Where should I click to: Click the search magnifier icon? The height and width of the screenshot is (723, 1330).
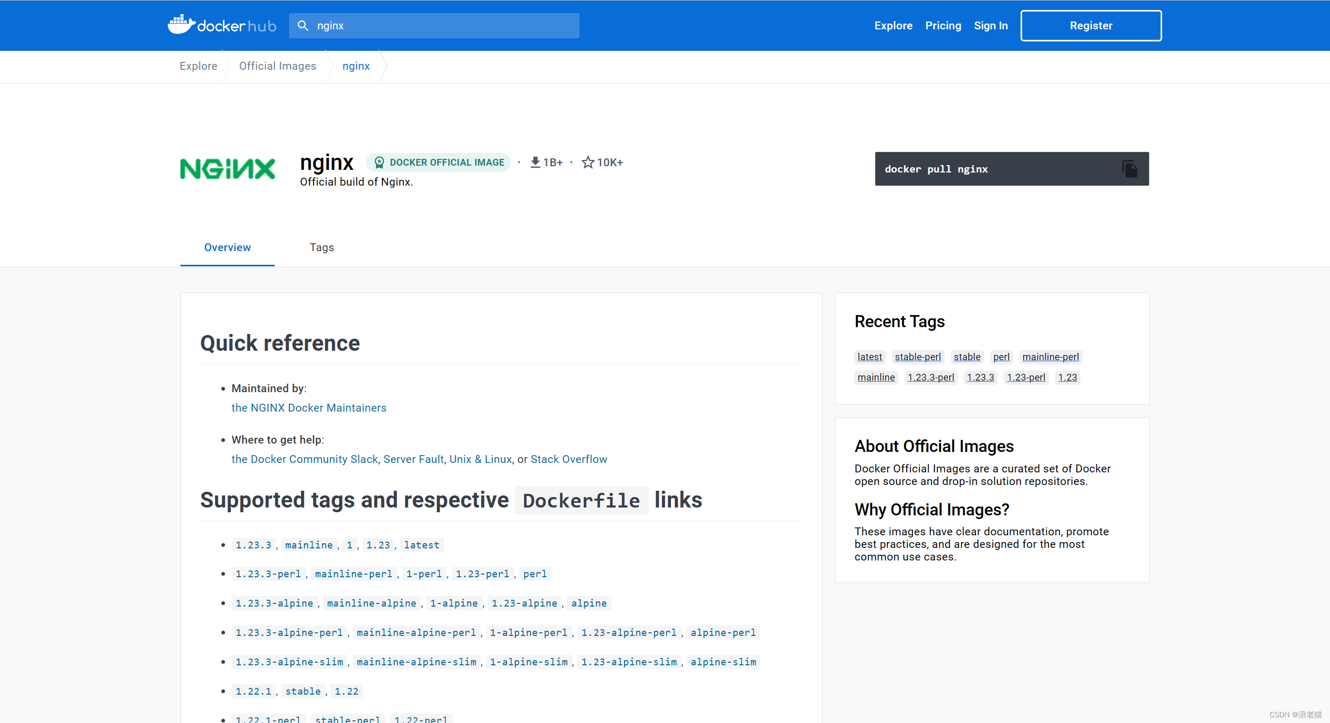303,26
